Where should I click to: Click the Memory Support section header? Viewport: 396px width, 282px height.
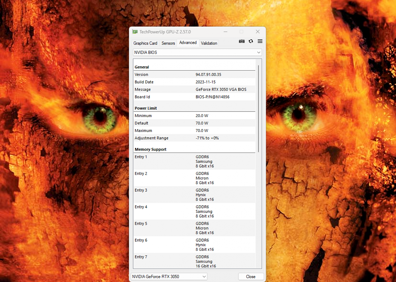[150, 150]
